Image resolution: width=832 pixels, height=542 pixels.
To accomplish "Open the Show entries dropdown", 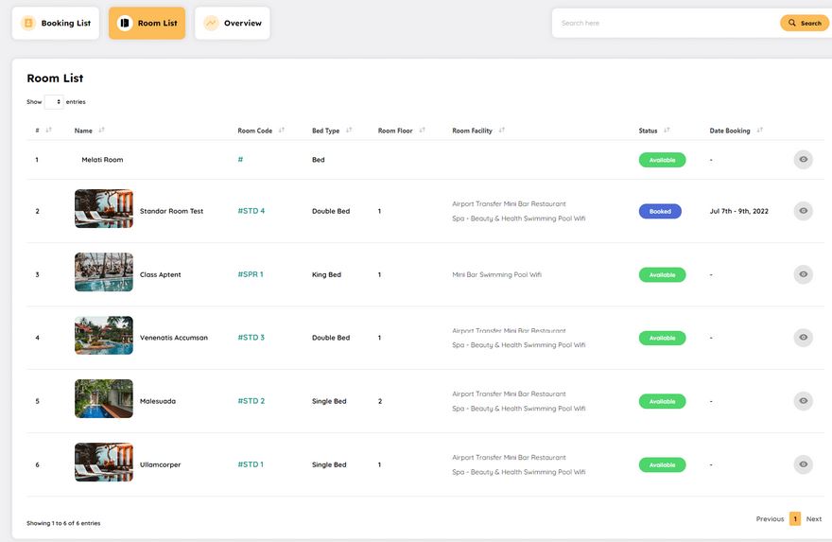I will click(54, 102).
